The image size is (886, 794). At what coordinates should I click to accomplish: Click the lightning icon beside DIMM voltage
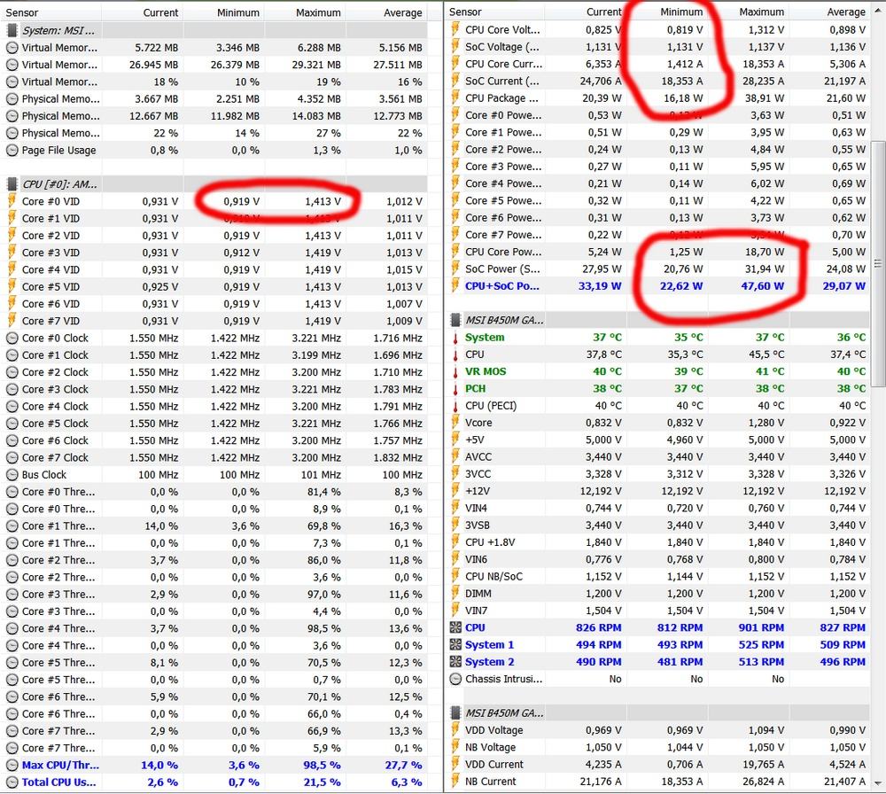coord(455,594)
